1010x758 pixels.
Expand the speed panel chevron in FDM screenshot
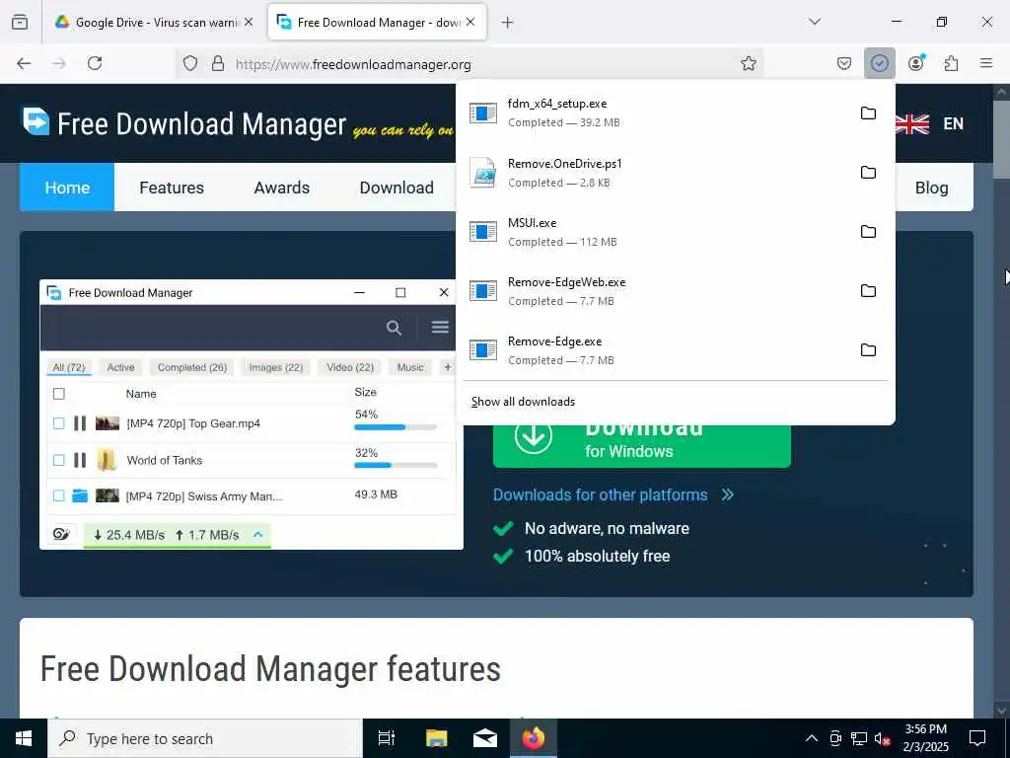click(257, 534)
